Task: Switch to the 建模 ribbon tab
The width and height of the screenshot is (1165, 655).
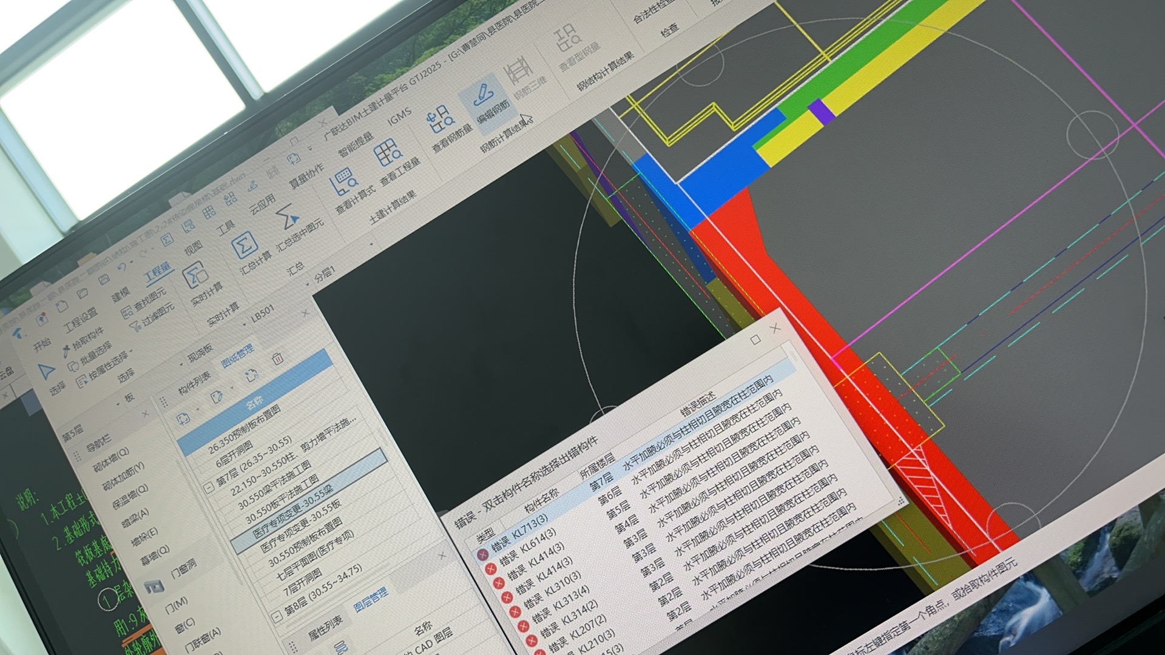Action: (121, 294)
